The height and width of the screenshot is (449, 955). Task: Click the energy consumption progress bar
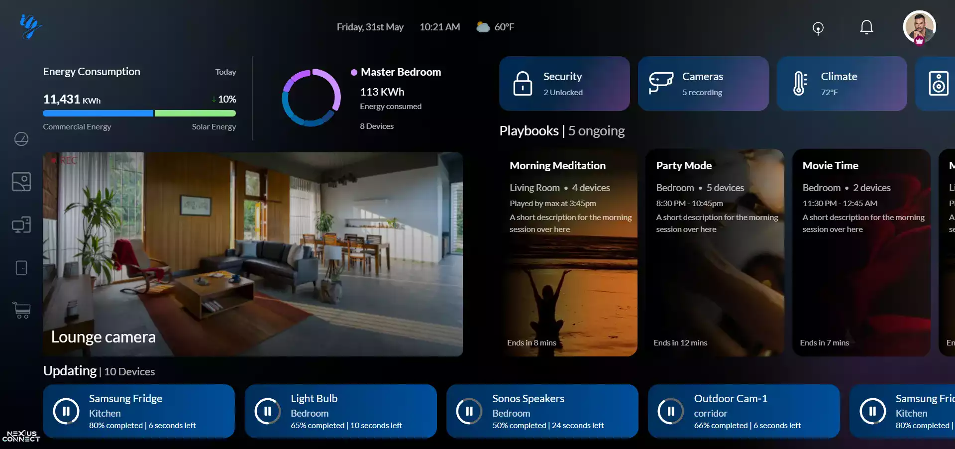point(139,113)
